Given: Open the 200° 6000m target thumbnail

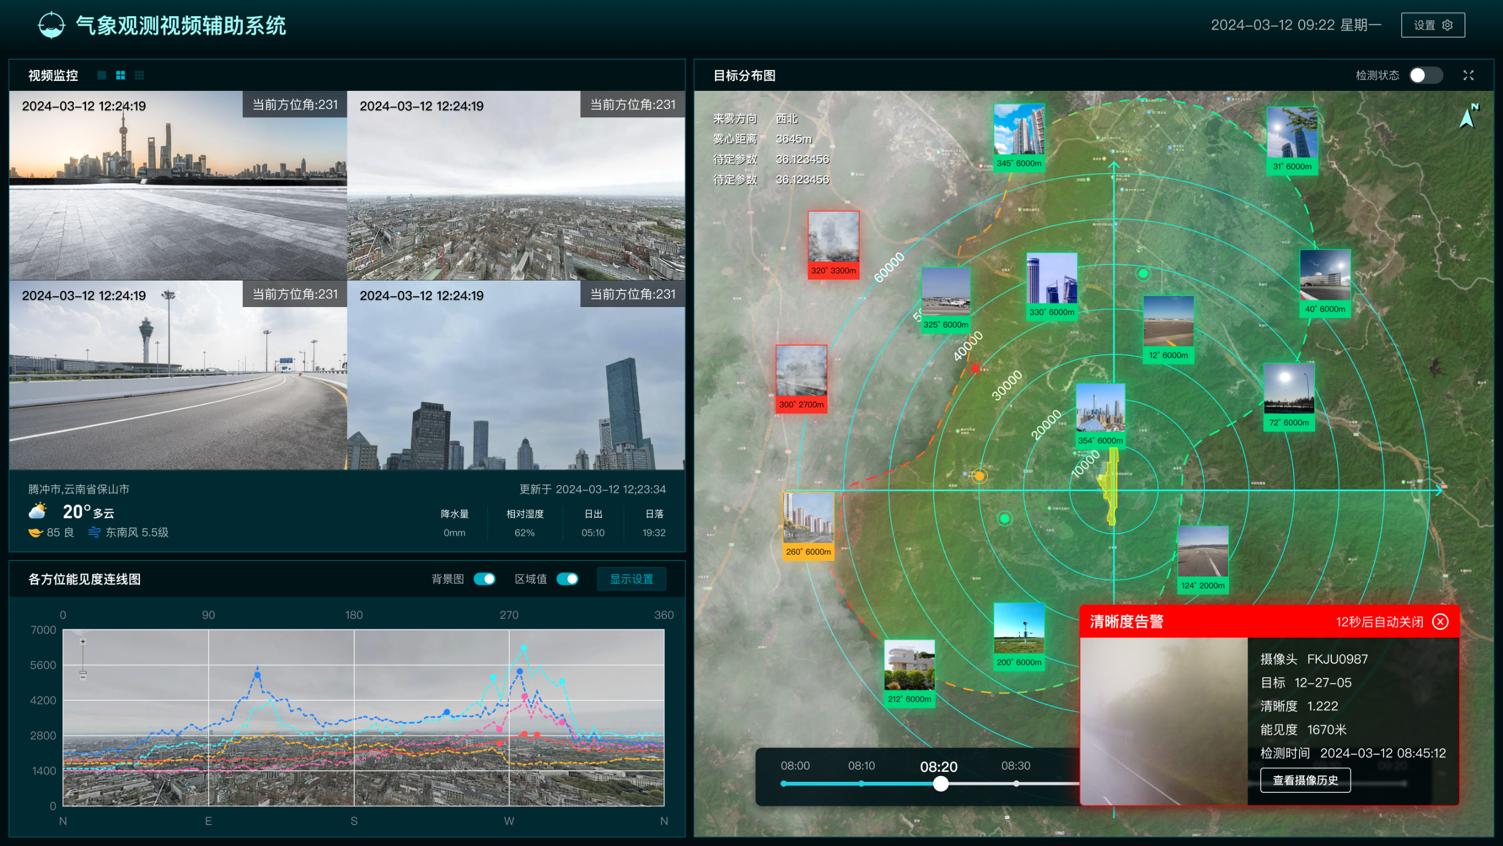Looking at the screenshot, I should (x=1019, y=637).
